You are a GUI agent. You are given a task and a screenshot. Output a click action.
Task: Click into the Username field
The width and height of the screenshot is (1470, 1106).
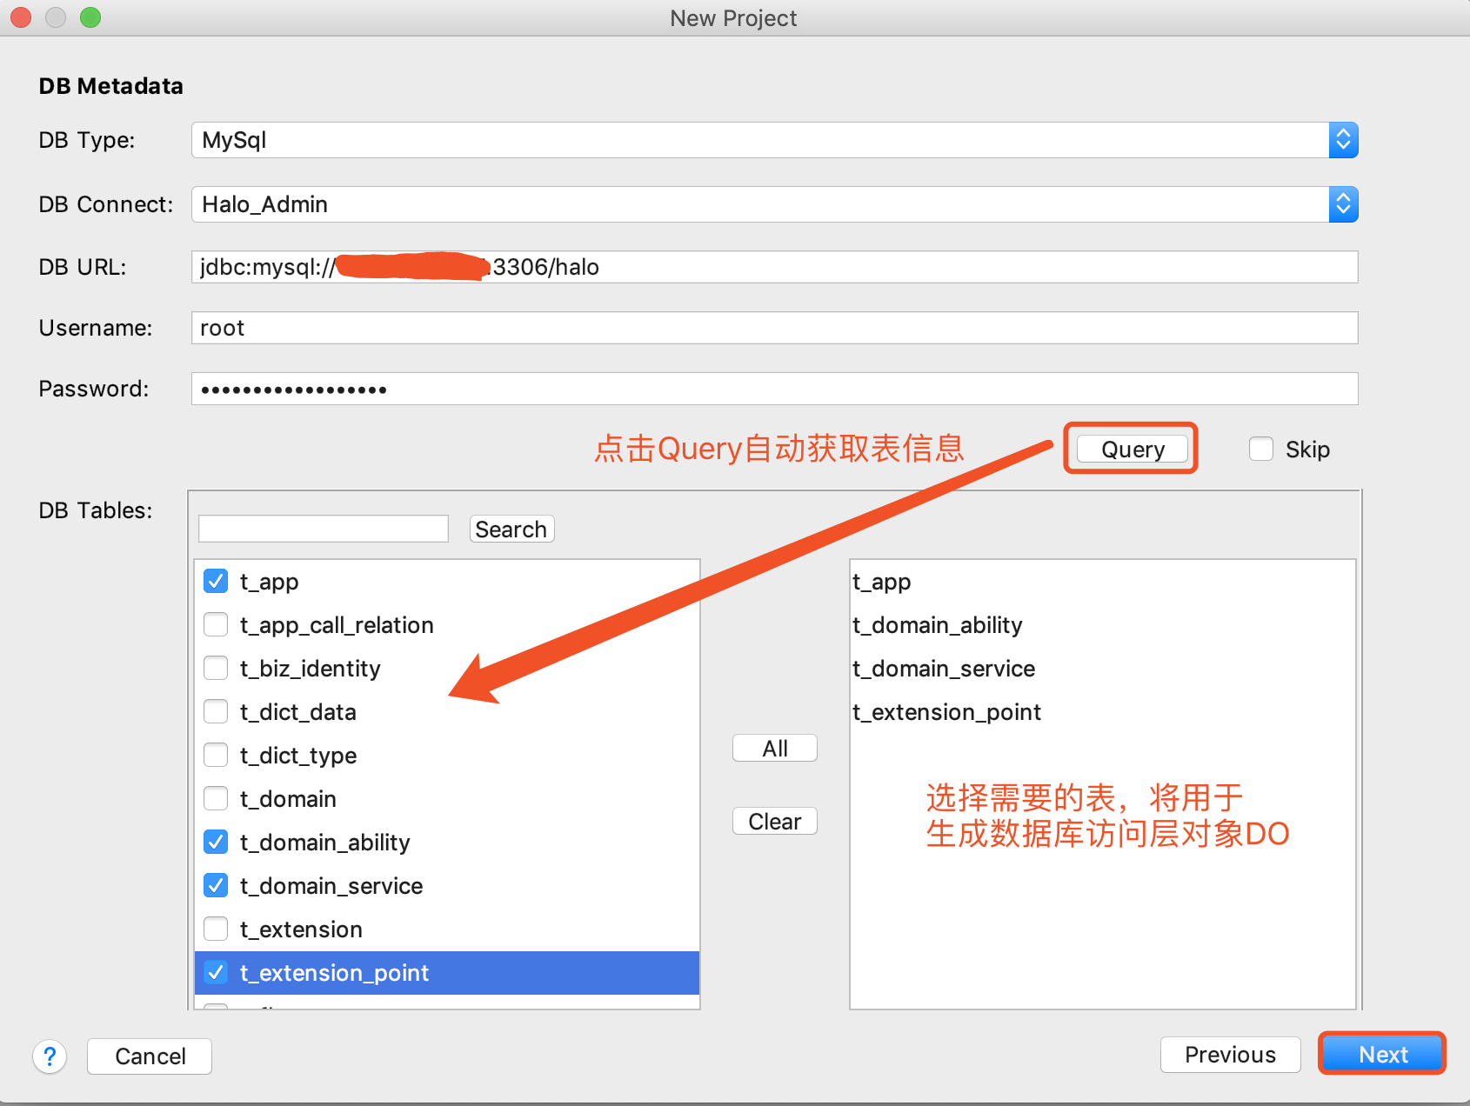pyautogui.click(x=773, y=328)
